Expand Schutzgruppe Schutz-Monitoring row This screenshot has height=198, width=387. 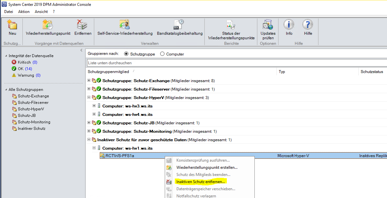coord(89,131)
